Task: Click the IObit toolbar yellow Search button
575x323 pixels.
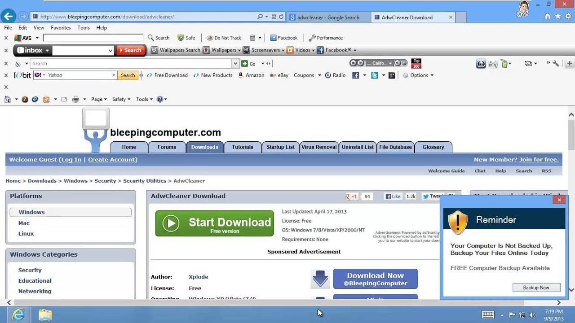Action: tap(128, 75)
